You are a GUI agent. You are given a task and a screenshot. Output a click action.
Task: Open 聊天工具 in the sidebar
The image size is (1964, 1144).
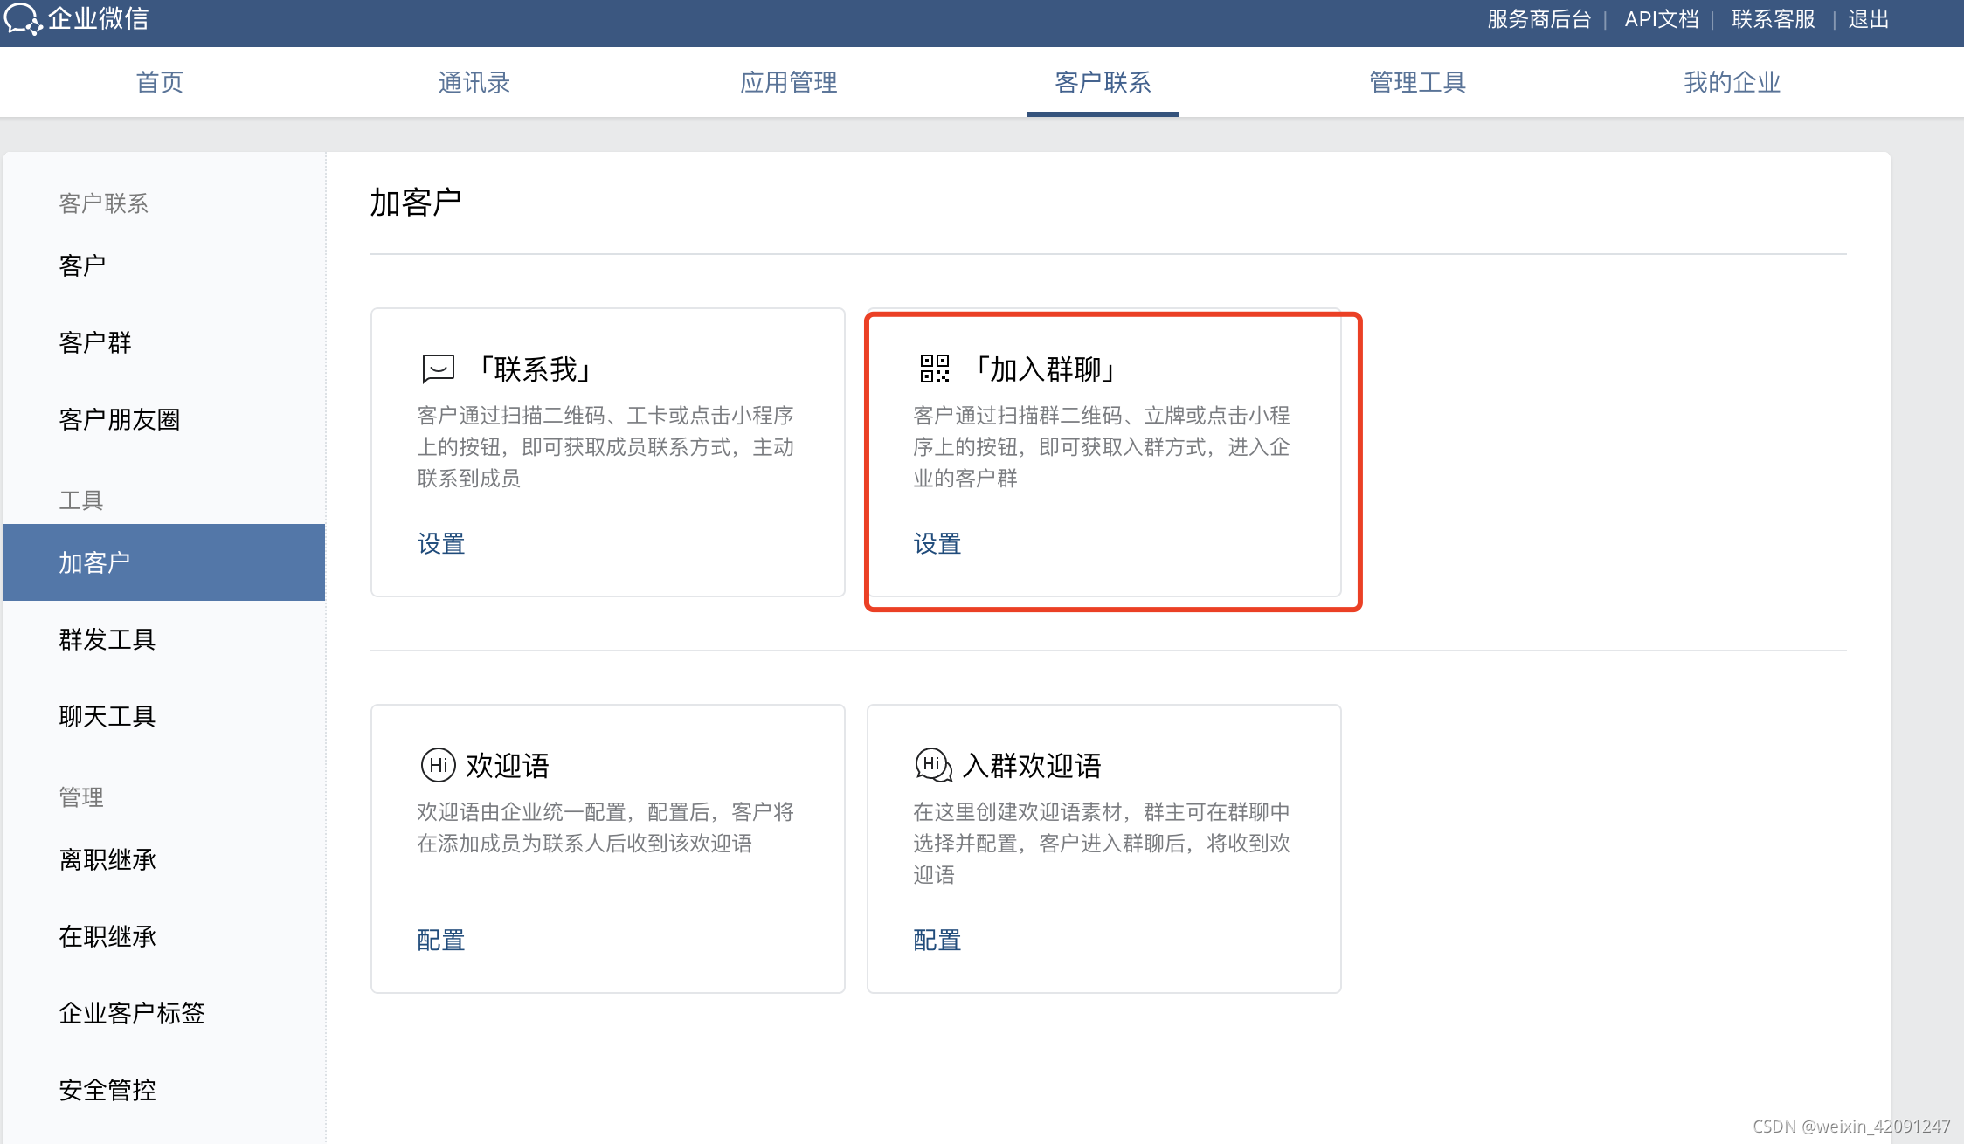[107, 717]
